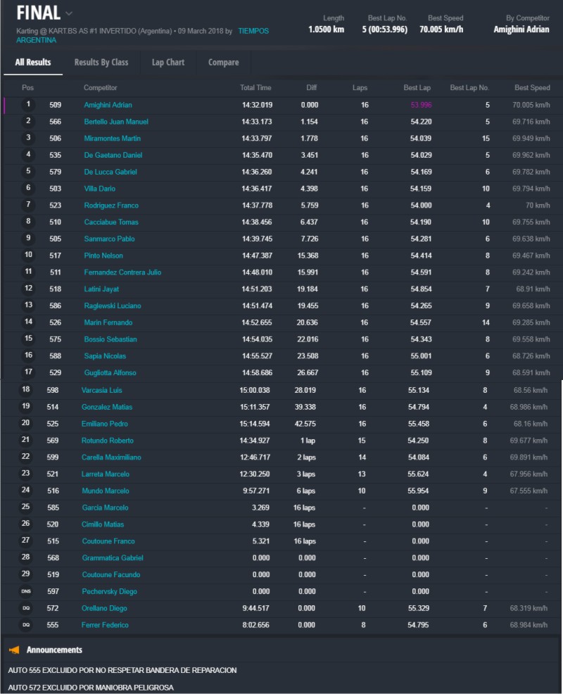Image resolution: width=563 pixels, height=694 pixels.
Task: Click the Best Lap column header
Action: 417,88
